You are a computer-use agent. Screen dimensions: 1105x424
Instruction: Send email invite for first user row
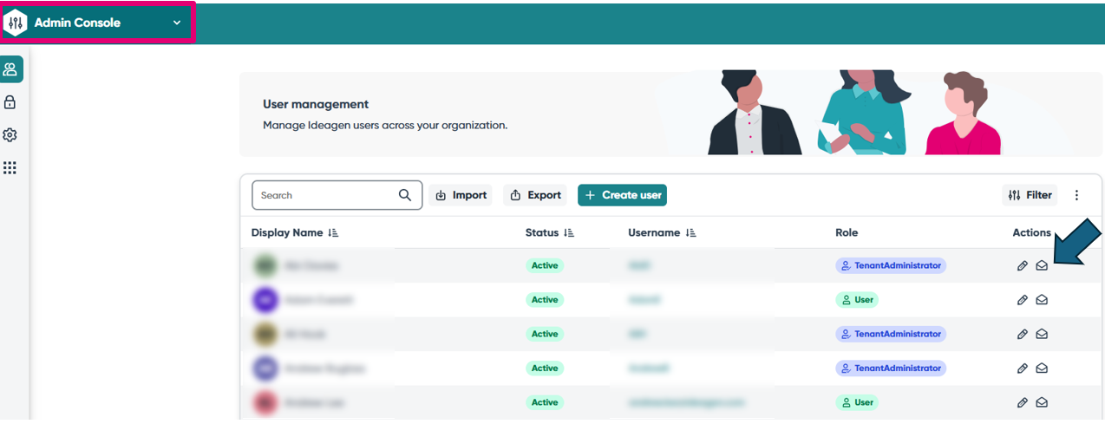[x=1042, y=265]
